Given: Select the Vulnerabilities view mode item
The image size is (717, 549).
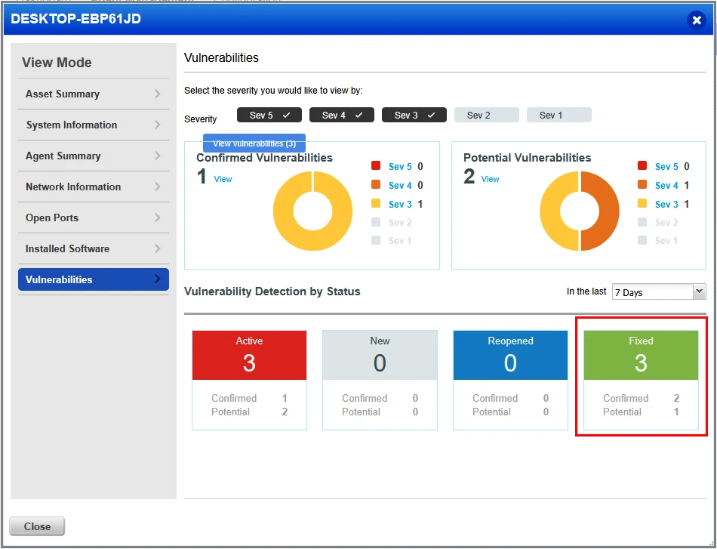Looking at the screenshot, I should [x=94, y=279].
